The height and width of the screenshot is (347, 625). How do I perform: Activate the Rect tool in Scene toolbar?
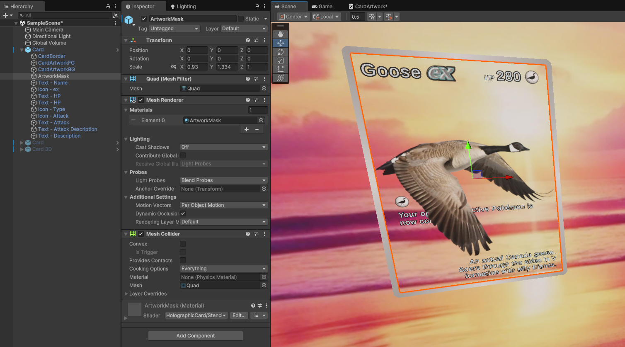point(280,69)
